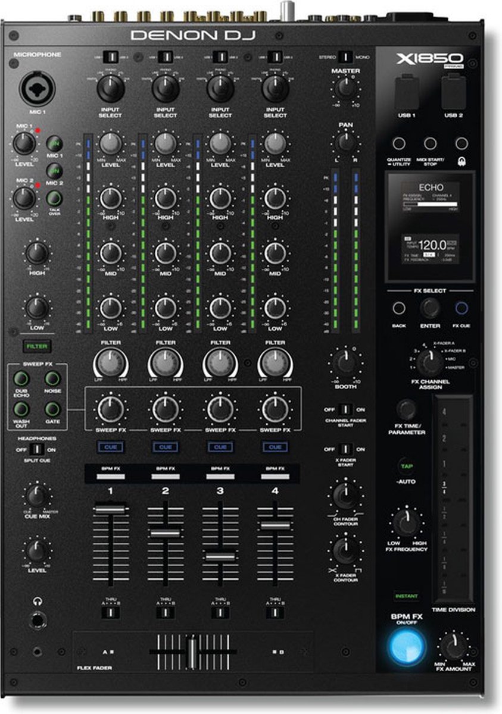Tap the BACK button under FX Select
This screenshot has height=714, width=502.
pyautogui.click(x=399, y=308)
